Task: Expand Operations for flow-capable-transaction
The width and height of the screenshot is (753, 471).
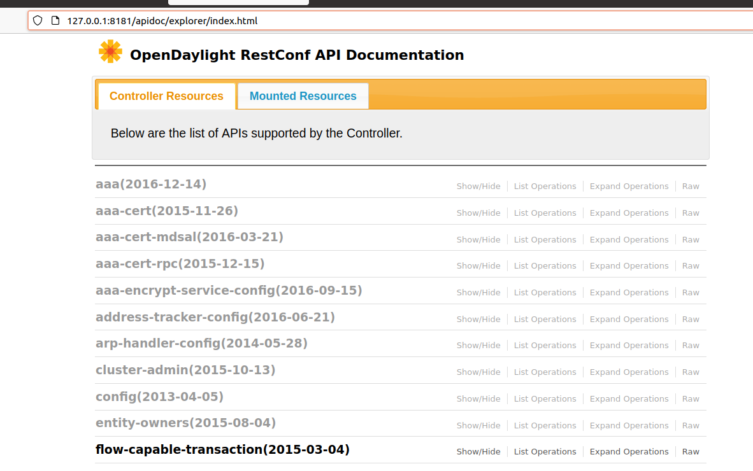Action: [629, 452]
